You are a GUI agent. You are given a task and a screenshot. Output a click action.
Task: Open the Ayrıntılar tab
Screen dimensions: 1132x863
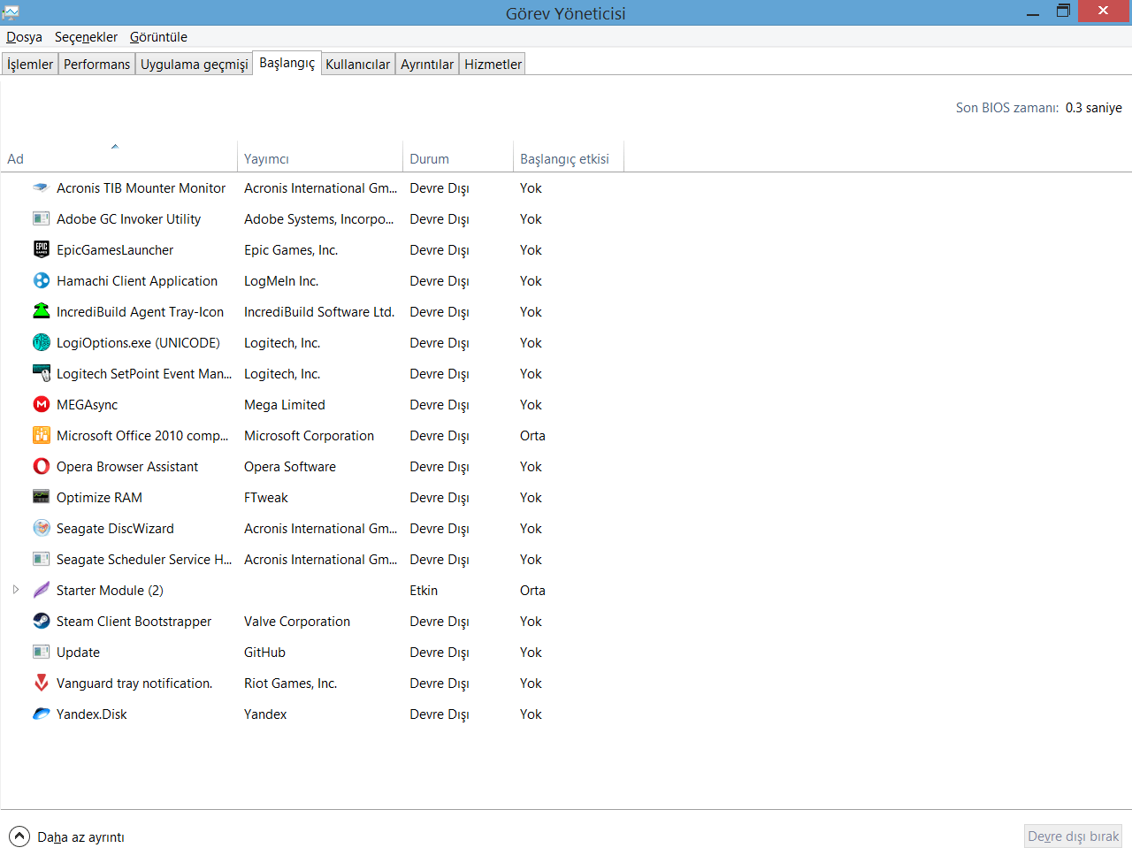(x=426, y=65)
